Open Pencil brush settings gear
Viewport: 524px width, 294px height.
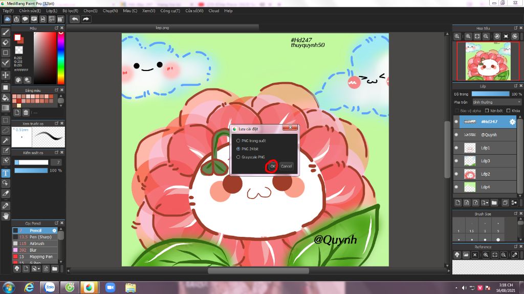(x=54, y=230)
